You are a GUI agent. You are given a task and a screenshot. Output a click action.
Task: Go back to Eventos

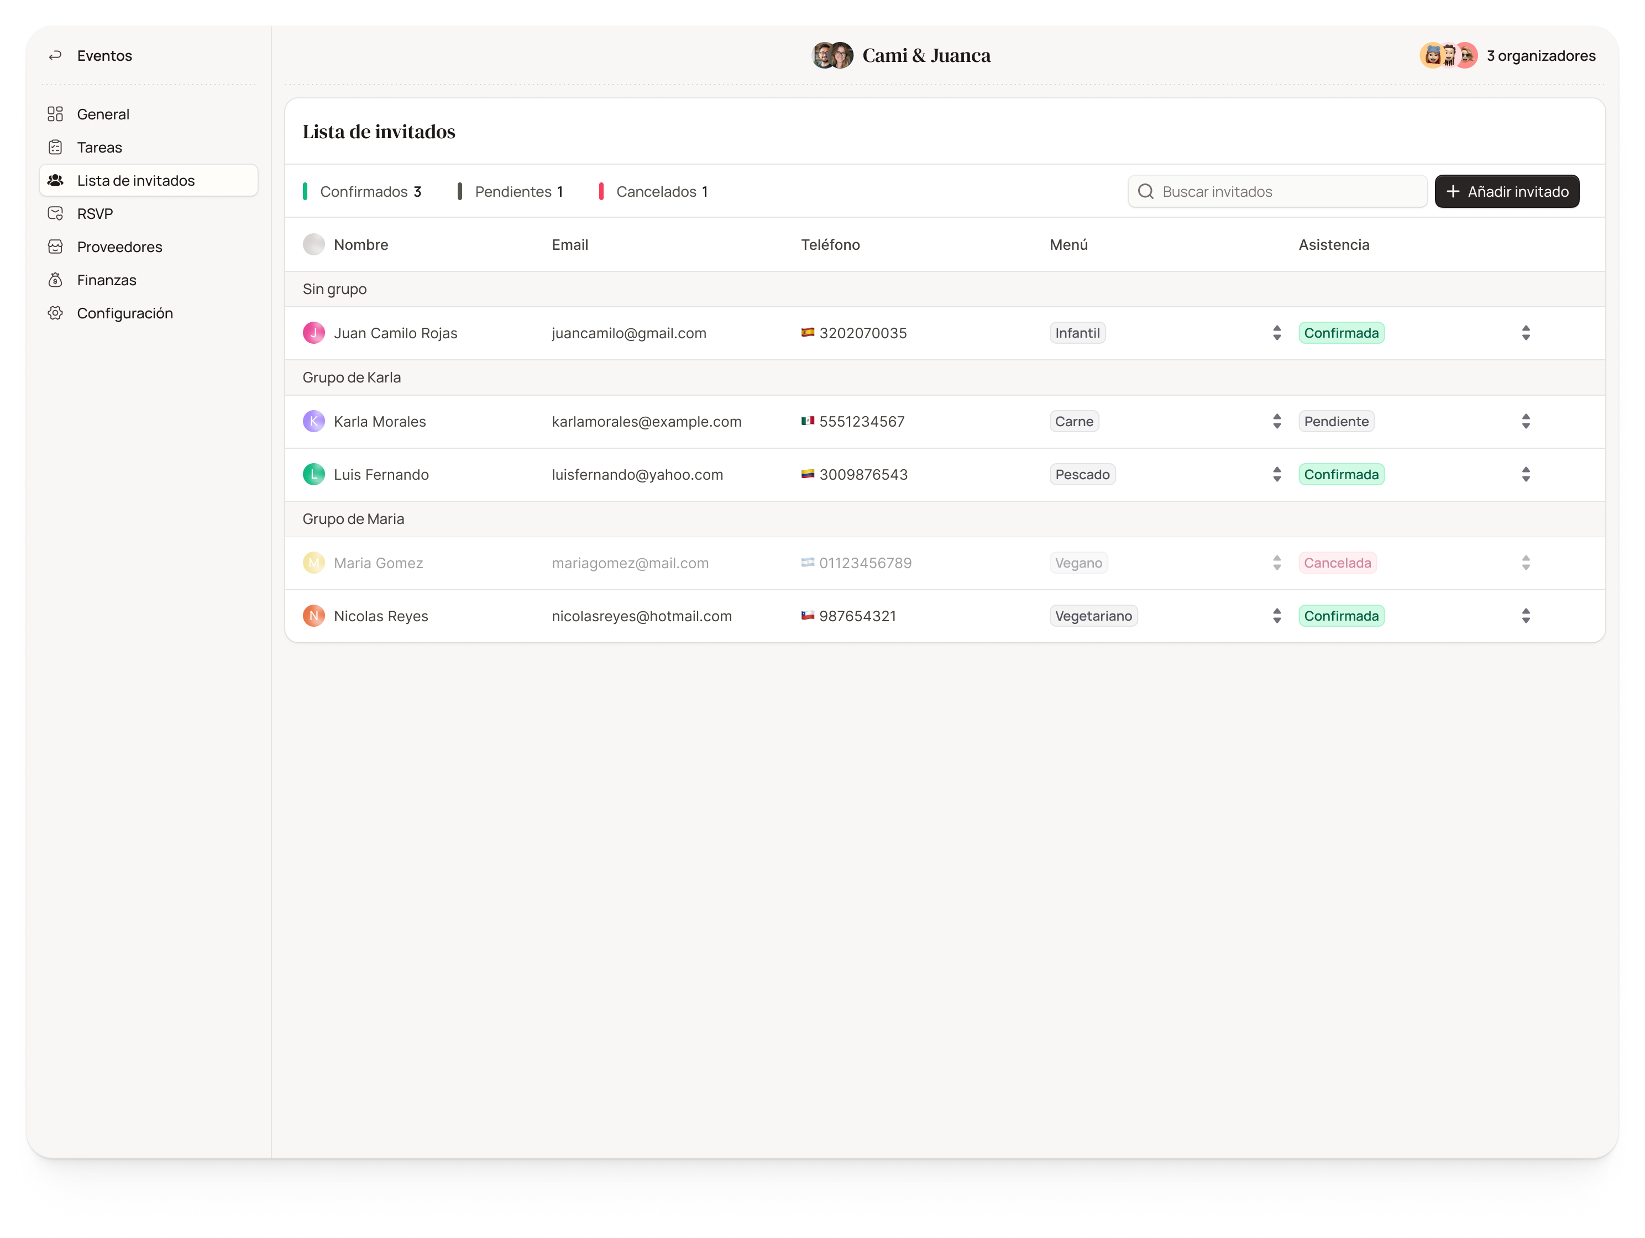(x=90, y=56)
